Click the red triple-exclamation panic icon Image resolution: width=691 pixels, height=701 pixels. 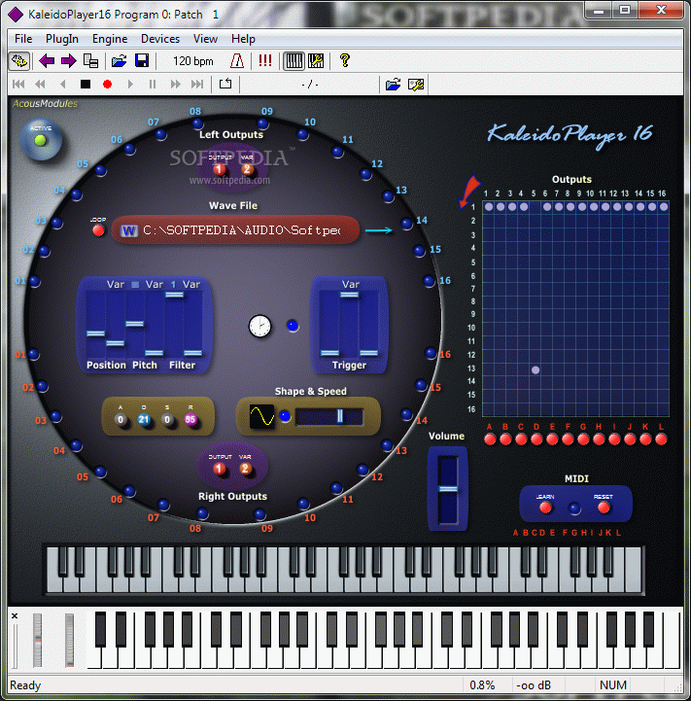[265, 61]
